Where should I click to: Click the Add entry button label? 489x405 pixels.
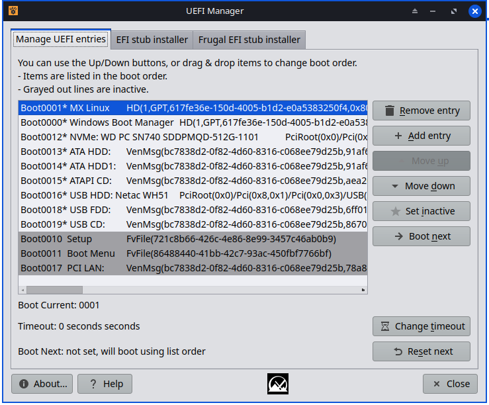(x=429, y=136)
